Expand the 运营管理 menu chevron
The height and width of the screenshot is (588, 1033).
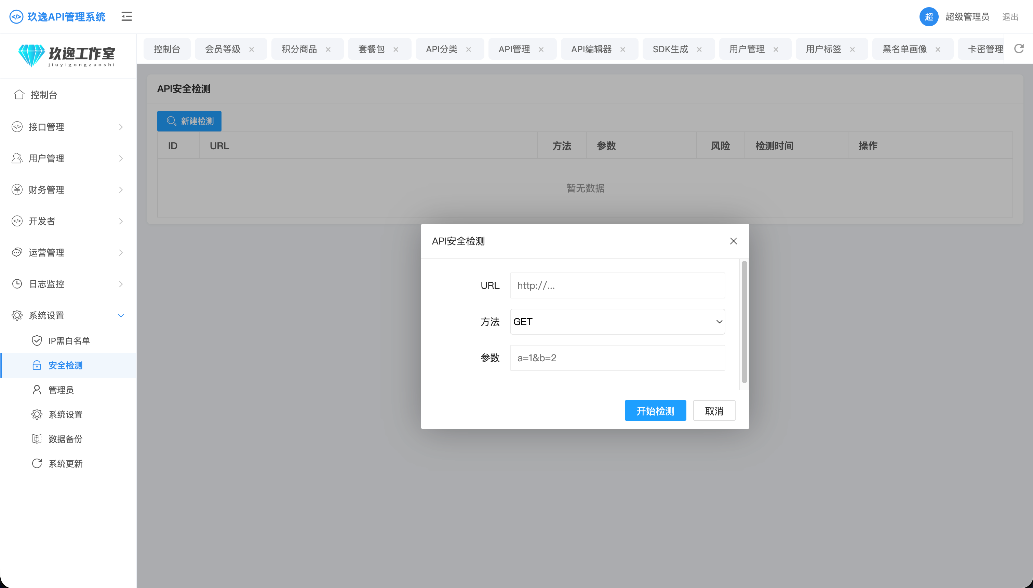pos(121,253)
